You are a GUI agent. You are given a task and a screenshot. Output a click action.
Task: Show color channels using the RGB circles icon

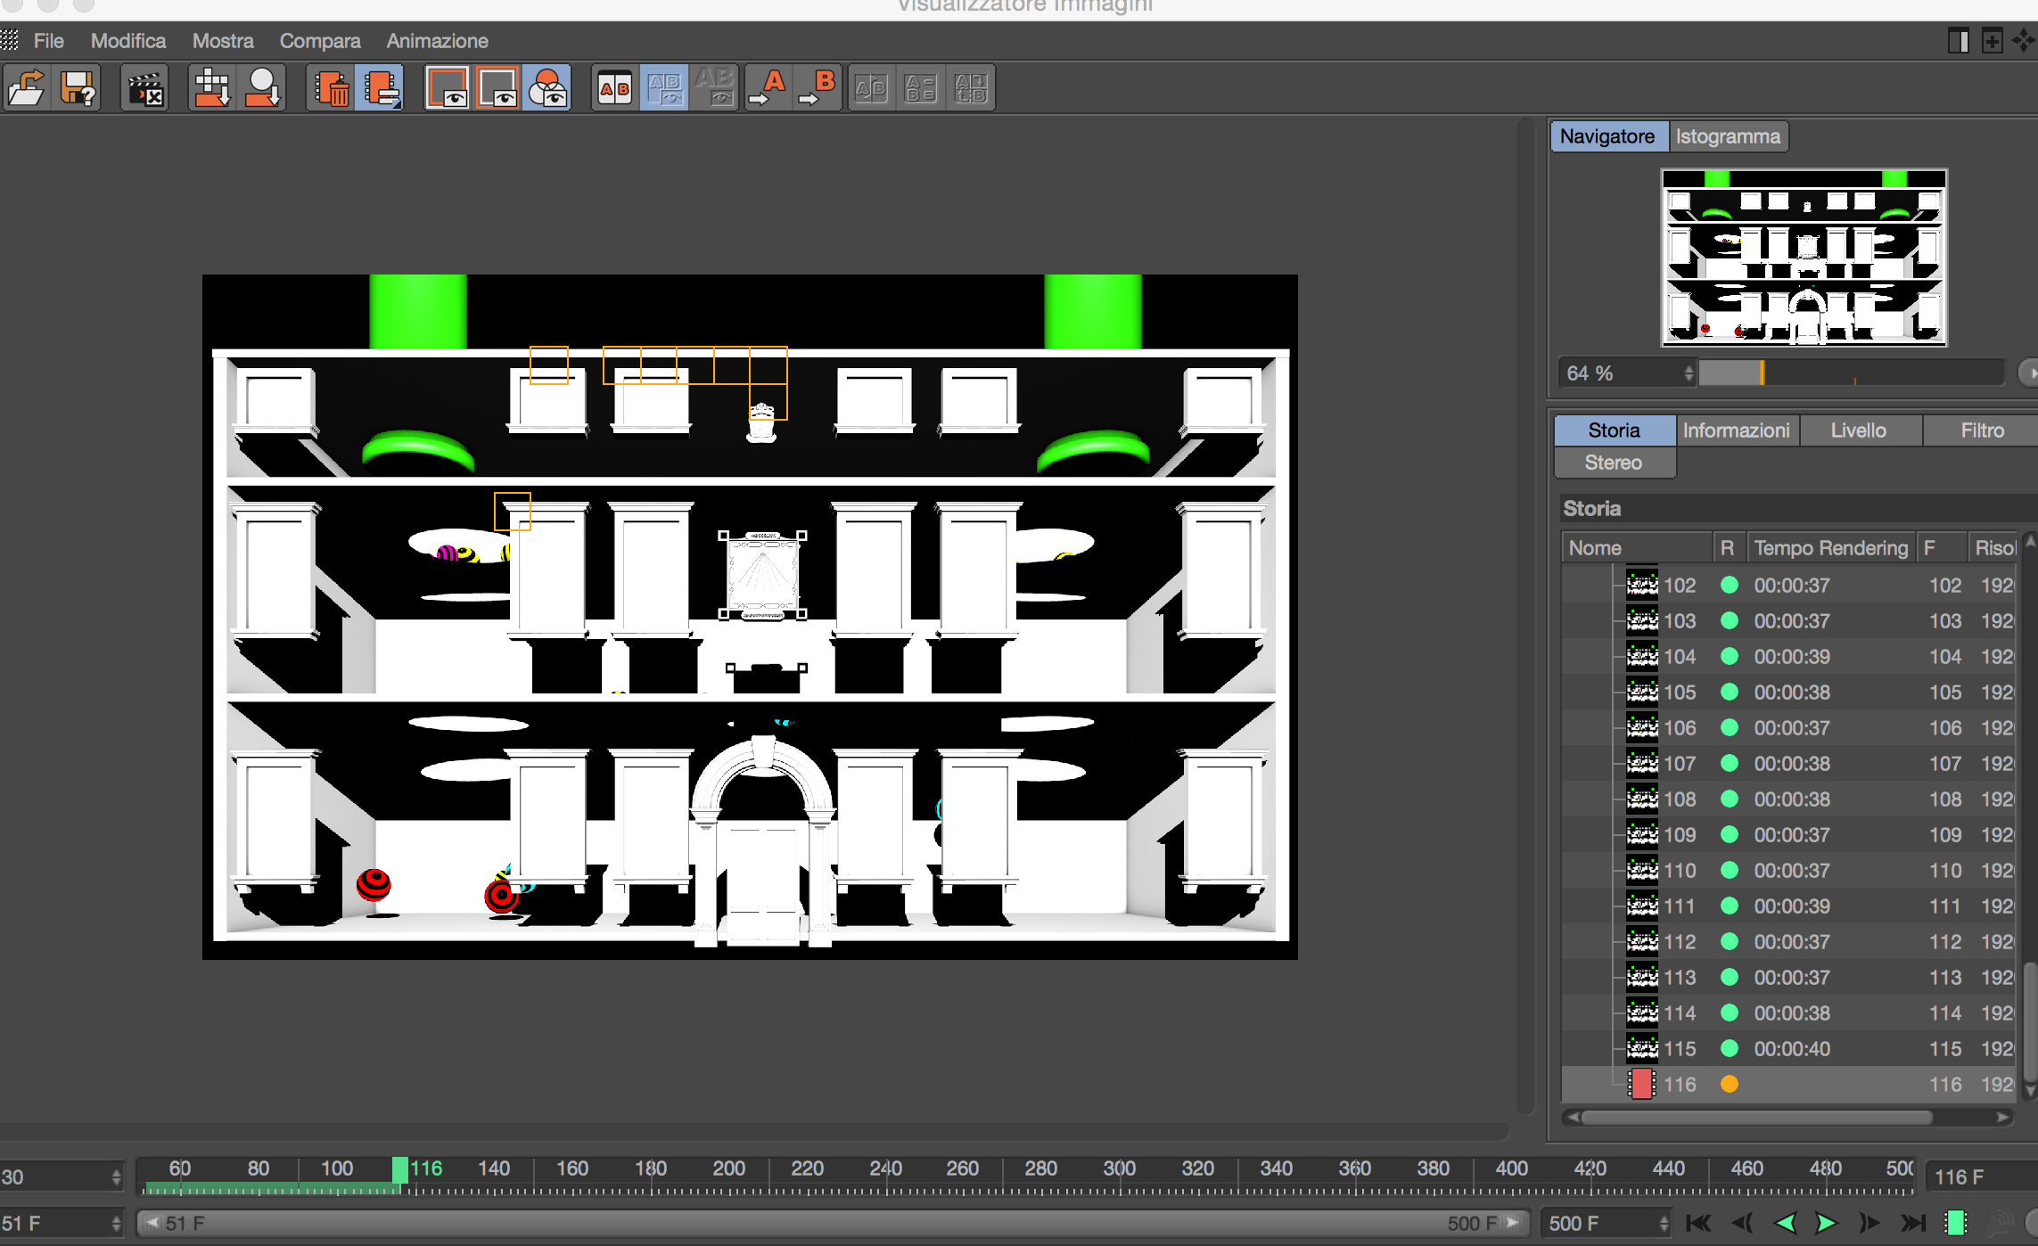coord(547,88)
